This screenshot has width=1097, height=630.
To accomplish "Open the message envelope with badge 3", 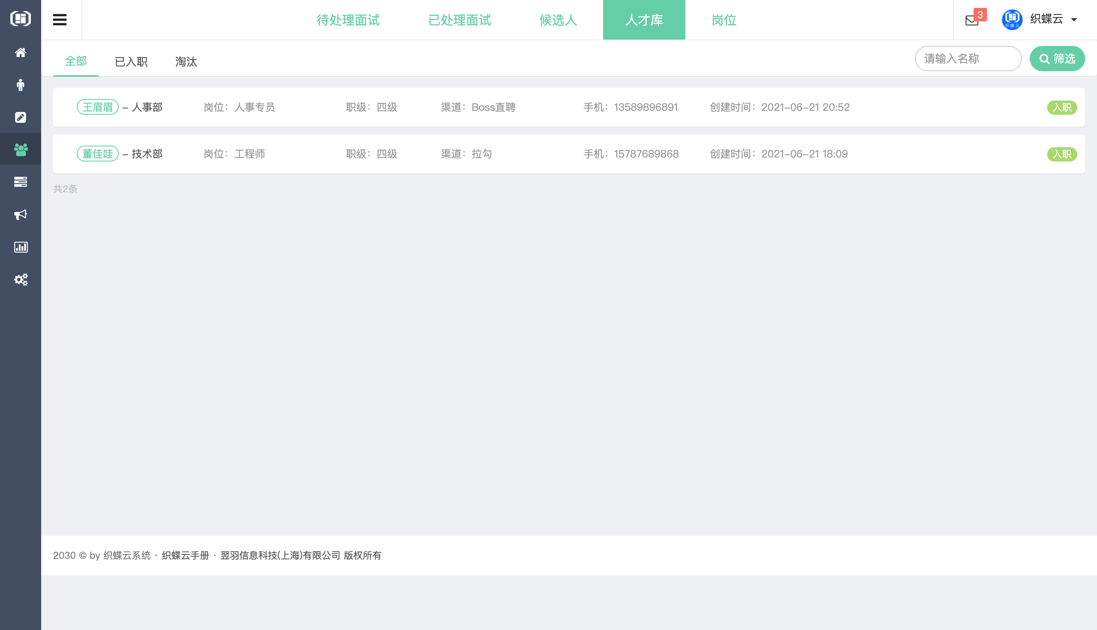I will 972,20.
